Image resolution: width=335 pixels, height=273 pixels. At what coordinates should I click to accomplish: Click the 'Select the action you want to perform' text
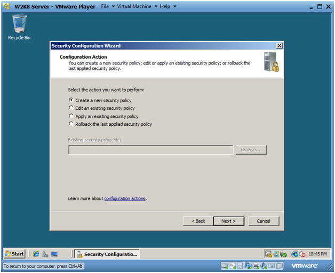[106, 90]
